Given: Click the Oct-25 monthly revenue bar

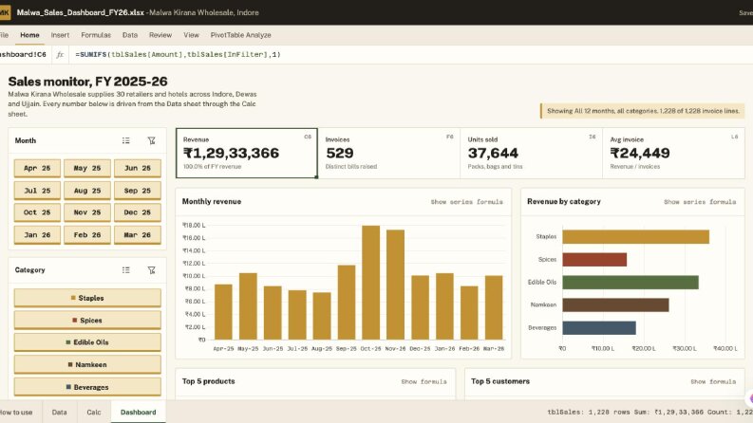Looking at the screenshot, I should pos(370,283).
